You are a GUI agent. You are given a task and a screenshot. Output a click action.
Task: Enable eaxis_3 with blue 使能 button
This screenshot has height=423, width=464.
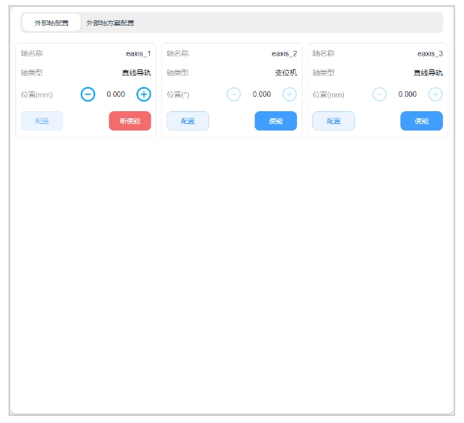(422, 121)
